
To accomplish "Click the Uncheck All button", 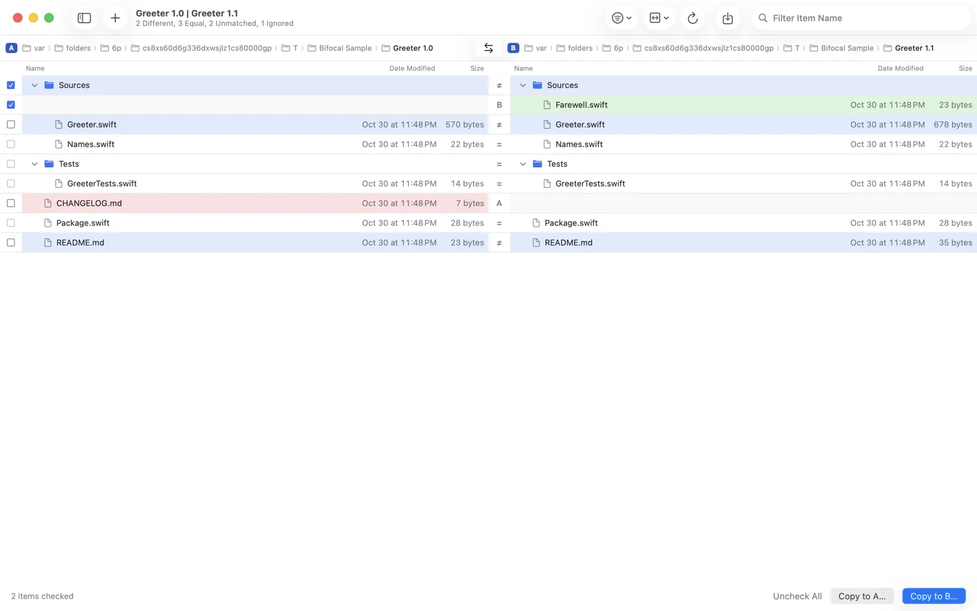I will tap(797, 596).
